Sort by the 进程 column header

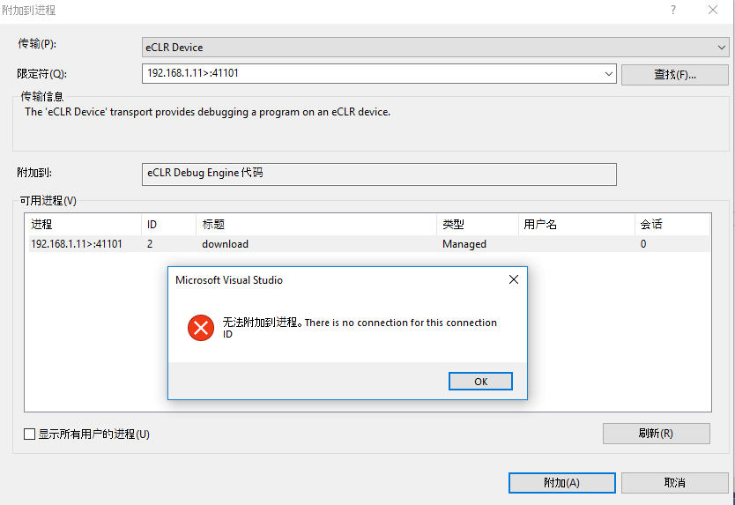tap(85, 225)
